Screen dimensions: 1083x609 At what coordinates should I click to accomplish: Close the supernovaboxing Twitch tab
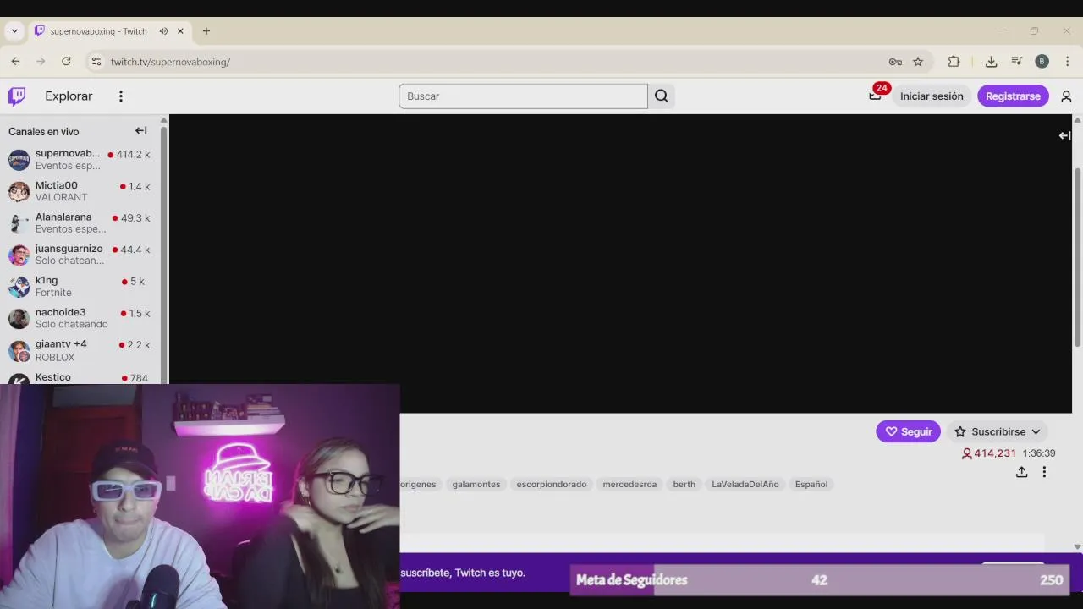pos(180,31)
